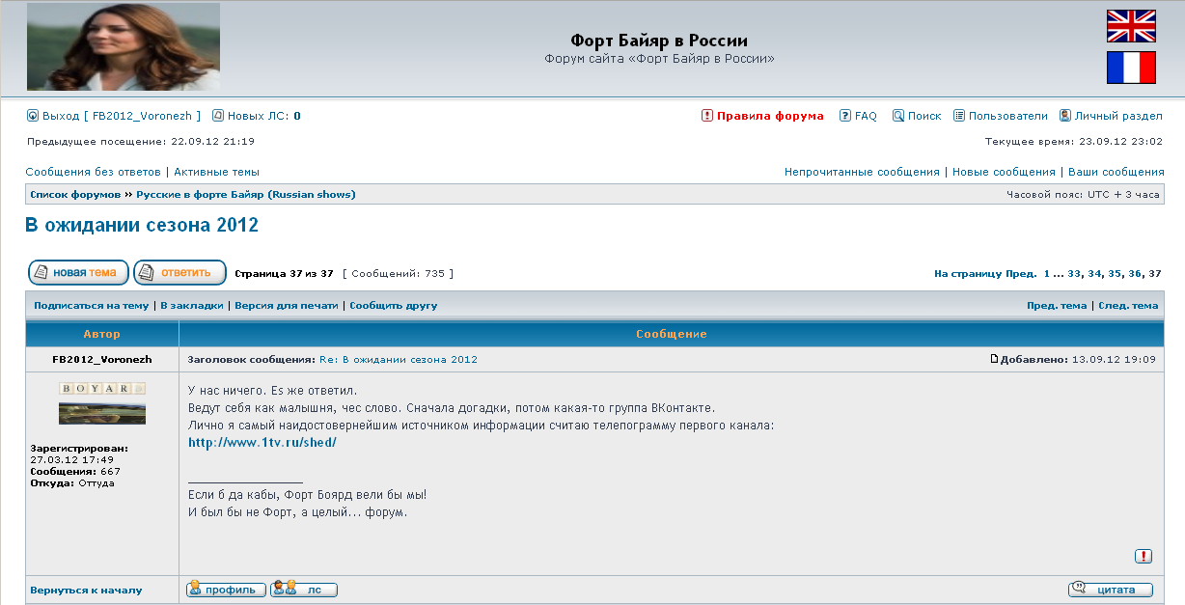
Task: Click the цитата quote button
Action: coord(1111,590)
